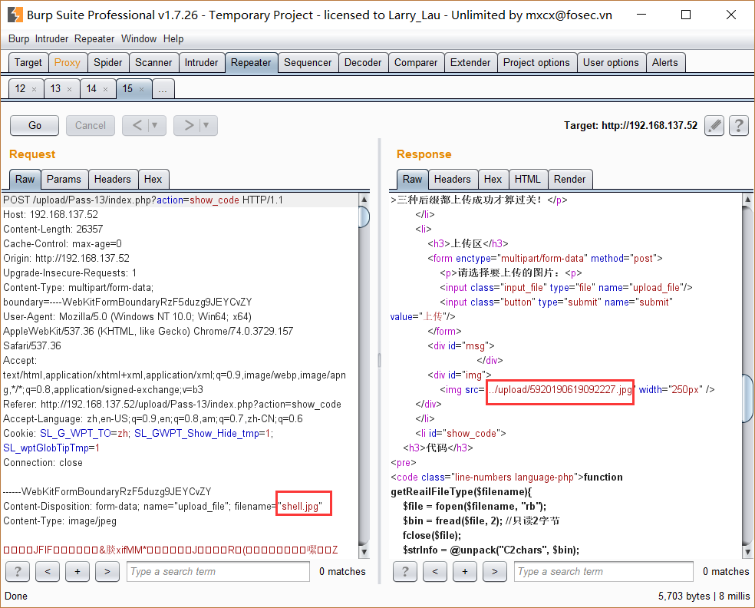
Task: Switch to the Sequencer tab
Action: 308,63
